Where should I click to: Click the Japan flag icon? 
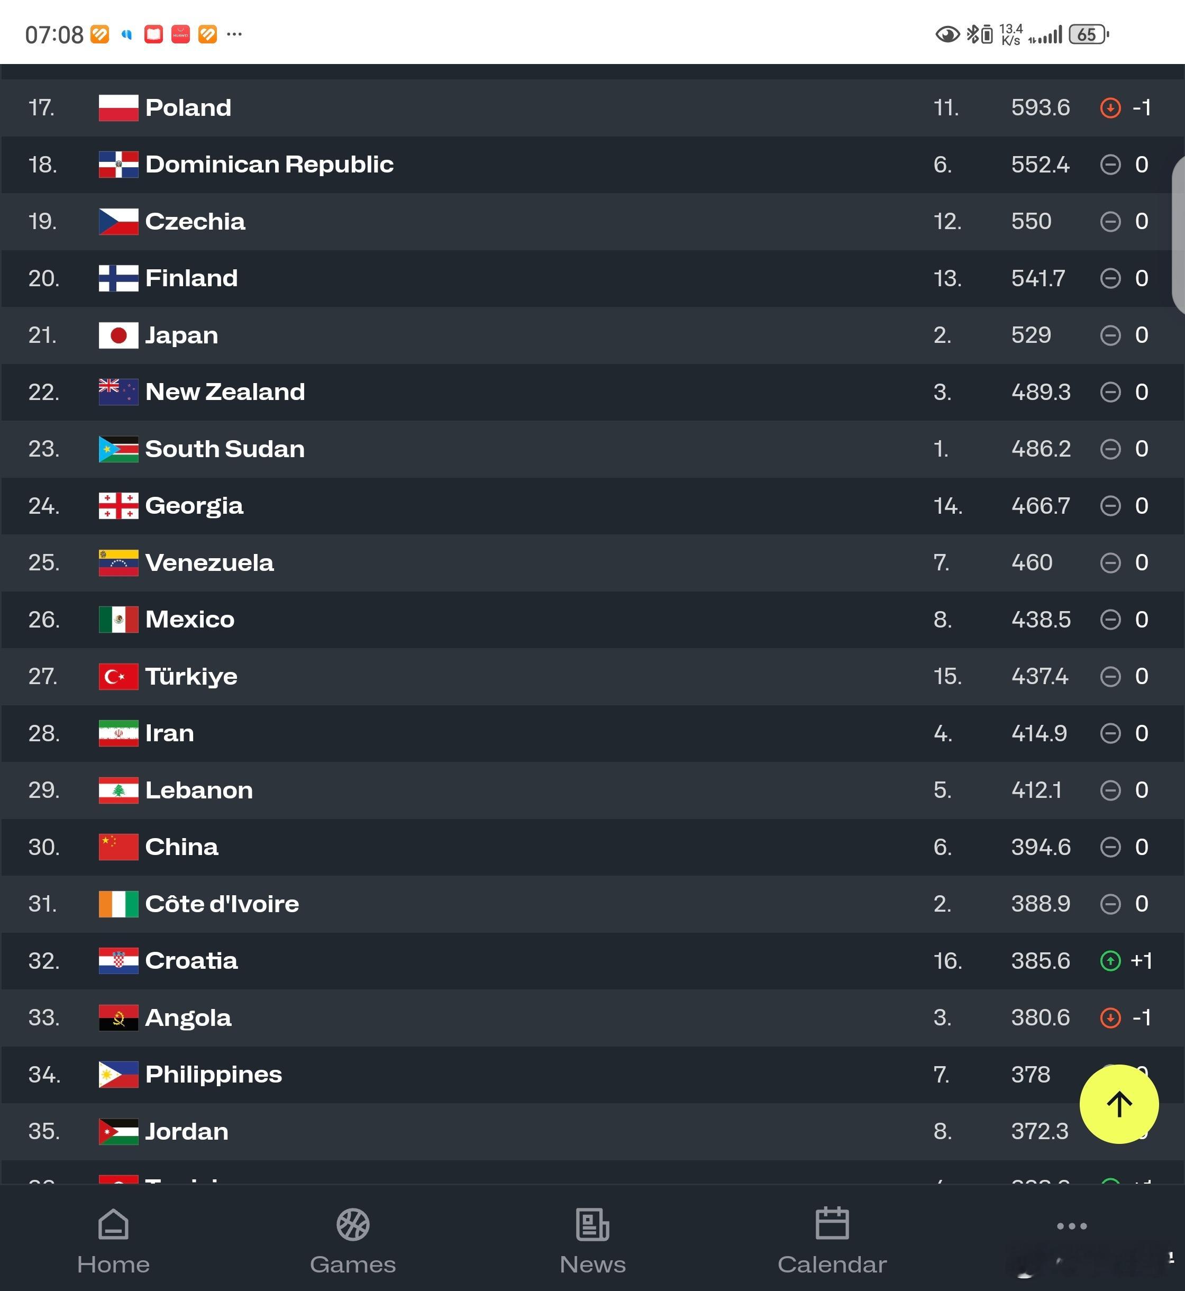(118, 335)
